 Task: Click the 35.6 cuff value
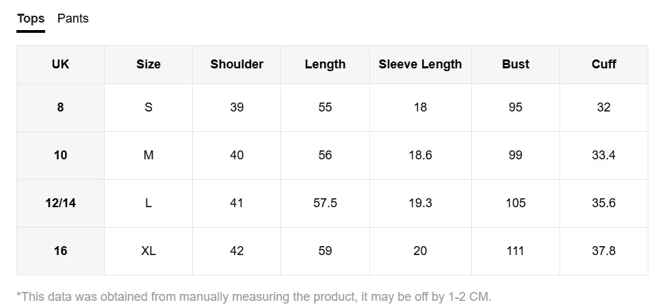click(x=604, y=203)
